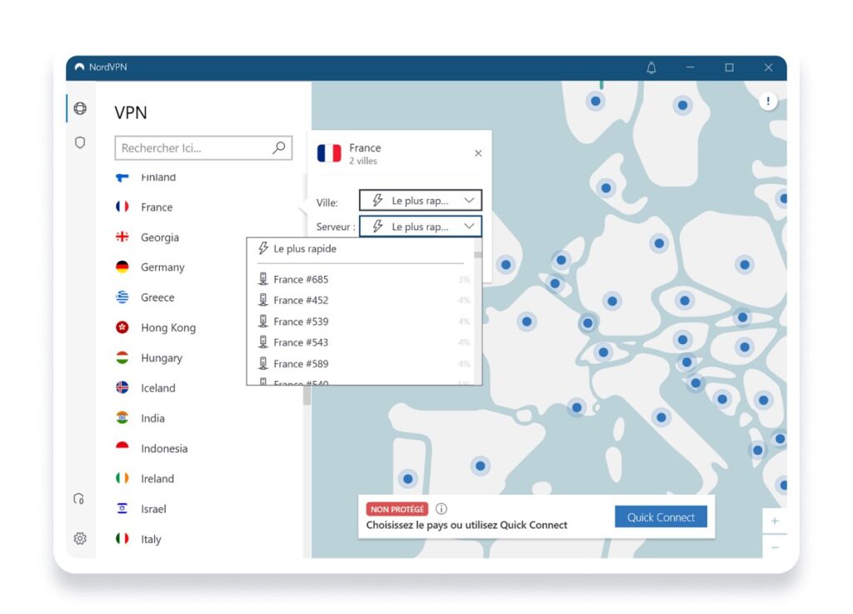The height and width of the screenshot is (614, 853).
Task: Zoom in on the map with the plus control
Action: (774, 520)
